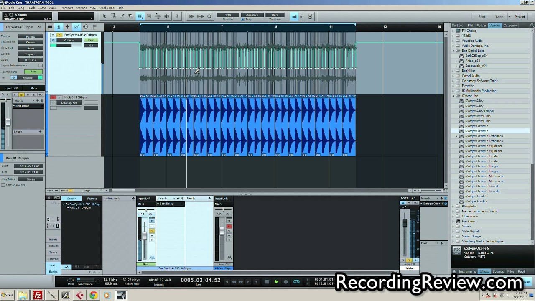Open the Studio One menu
The image size is (535, 301).
107,8
